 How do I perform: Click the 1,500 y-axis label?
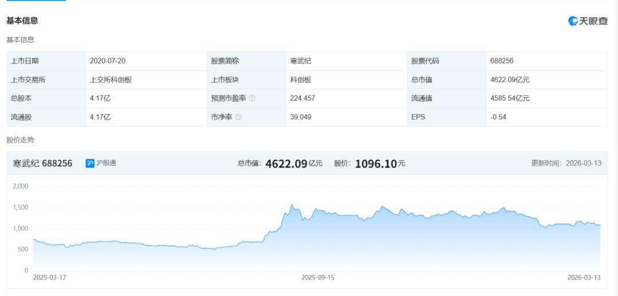click(x=21, y=207)
